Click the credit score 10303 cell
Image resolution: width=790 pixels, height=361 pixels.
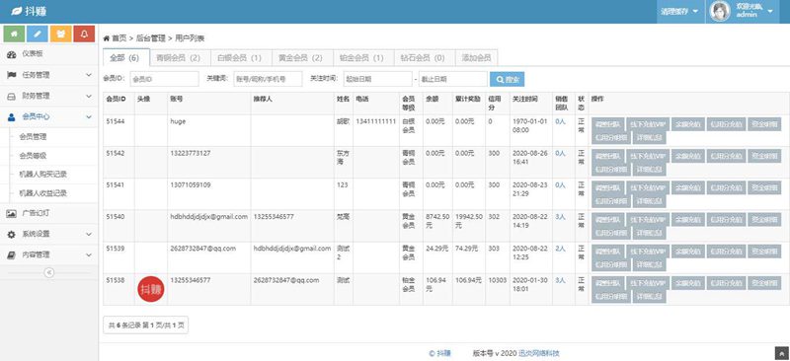[x=498, y=280]
